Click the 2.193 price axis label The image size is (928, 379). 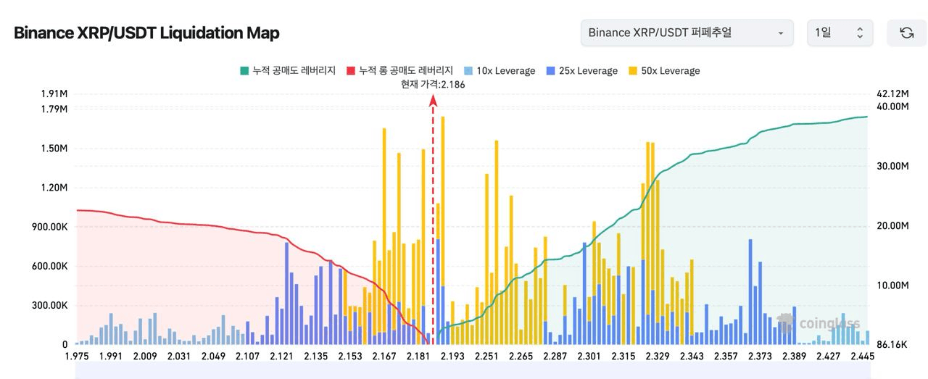pyautogui.click(x=452, y=357)
